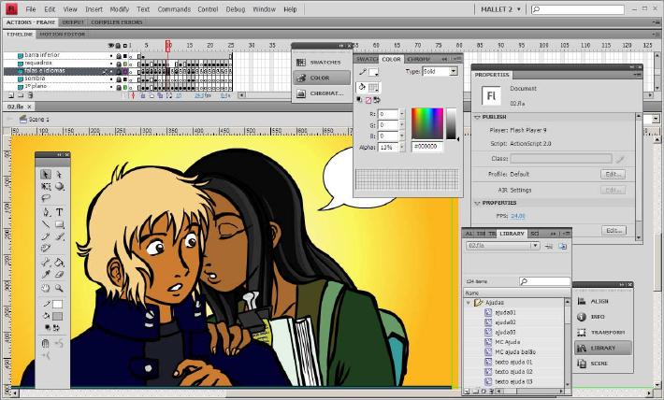Image resolution: width=664 pixels, height=400 pixels.
Task: Select the 3D Rotation tool
Action: pos(59,187)
